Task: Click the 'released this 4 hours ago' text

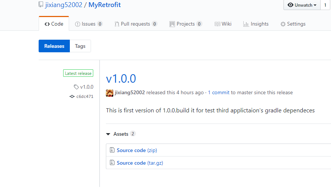Action: point(175,92)
